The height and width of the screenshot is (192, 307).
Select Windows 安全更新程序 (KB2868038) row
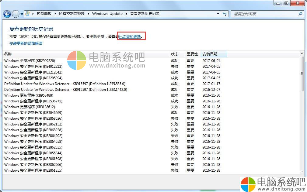151,130
